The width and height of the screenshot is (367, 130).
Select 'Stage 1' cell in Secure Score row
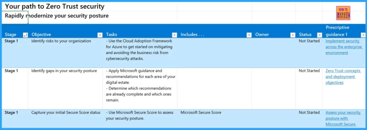[15, 119]
